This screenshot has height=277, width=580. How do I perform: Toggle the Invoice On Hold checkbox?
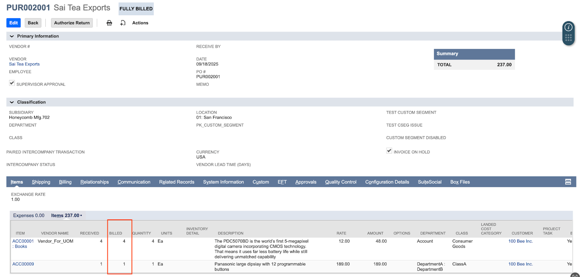[x=389, y=151]
